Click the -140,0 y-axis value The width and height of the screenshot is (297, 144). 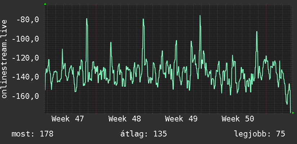(26, 77)
